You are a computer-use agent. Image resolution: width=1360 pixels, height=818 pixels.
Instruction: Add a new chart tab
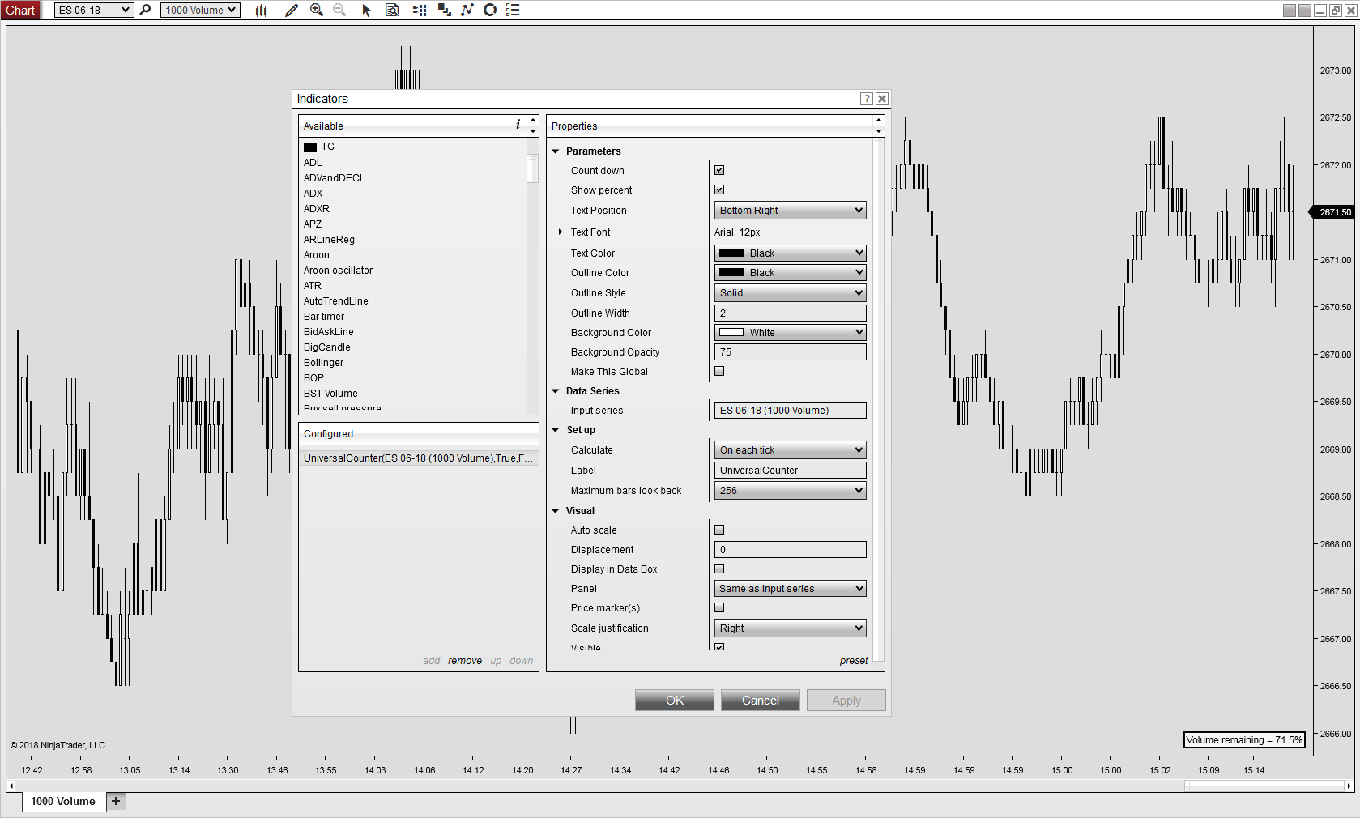pyautogui.click(x=116, y=801)
